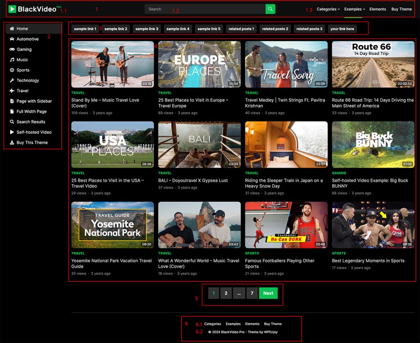
Task: Click the Search Results magnifier icon in sidebar
Action: [11, 121]
